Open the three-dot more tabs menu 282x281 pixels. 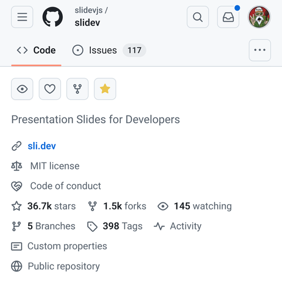point(260,50)
